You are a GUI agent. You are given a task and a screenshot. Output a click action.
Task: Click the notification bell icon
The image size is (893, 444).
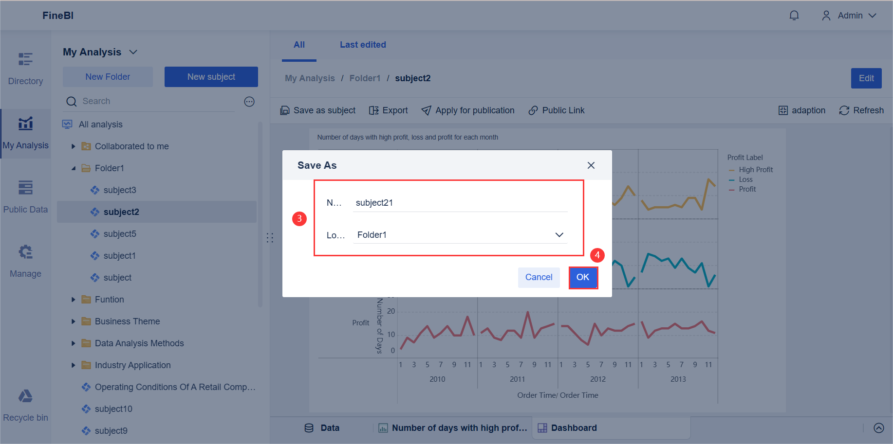pos(794,16)
